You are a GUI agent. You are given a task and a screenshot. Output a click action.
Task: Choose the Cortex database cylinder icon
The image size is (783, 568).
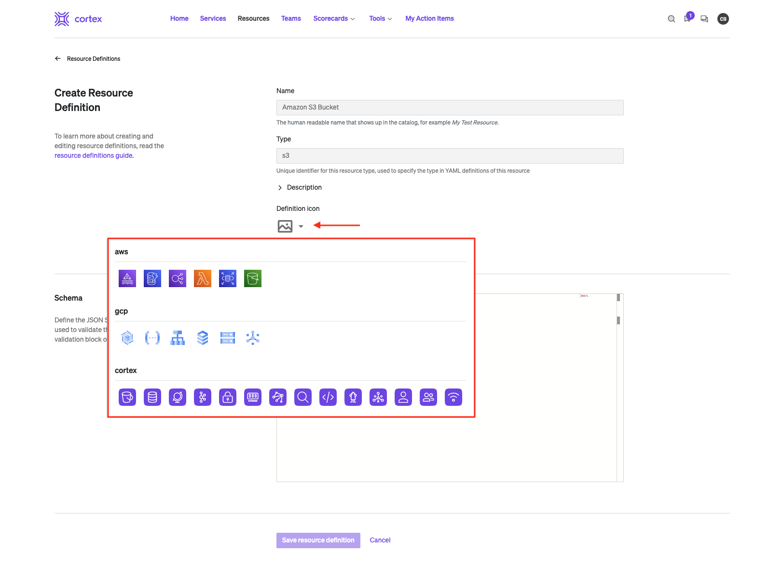click(152, 397)
